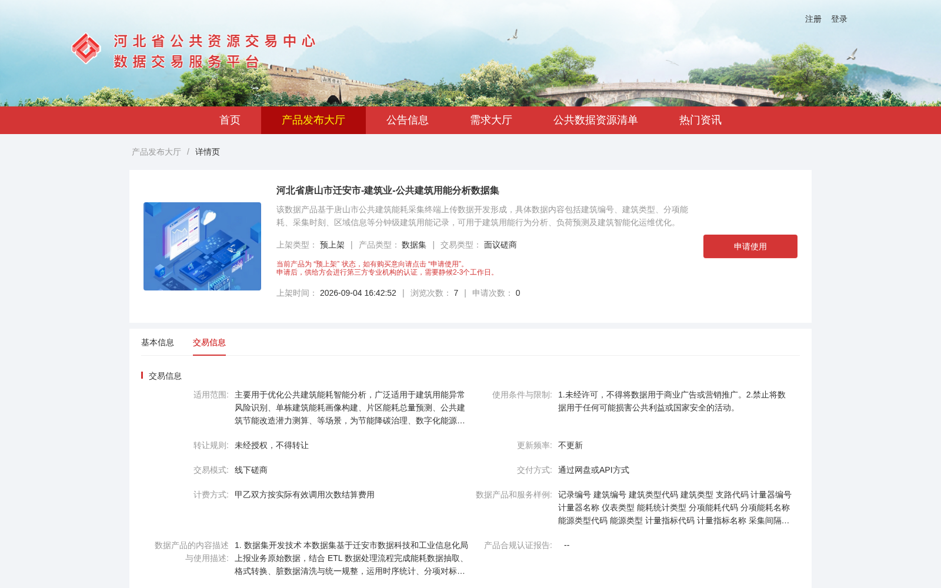Click the 数据产品的内容描述 paragraph text
The image size is (941, 588).
(x=351, y=558)
